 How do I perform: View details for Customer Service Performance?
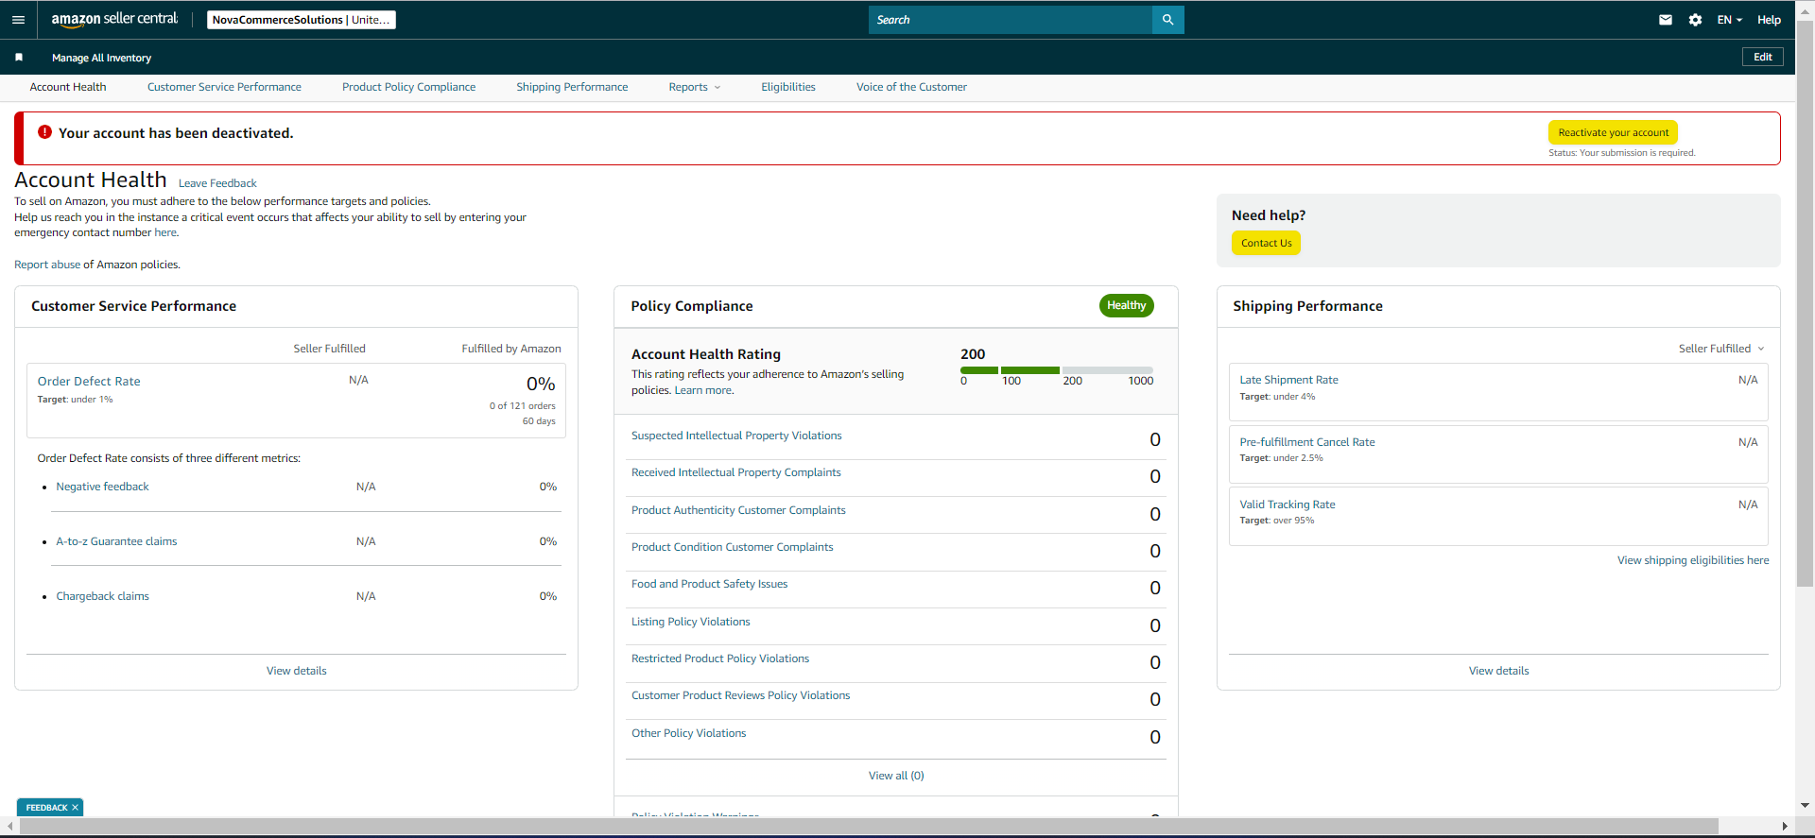[x=296, y=671]
